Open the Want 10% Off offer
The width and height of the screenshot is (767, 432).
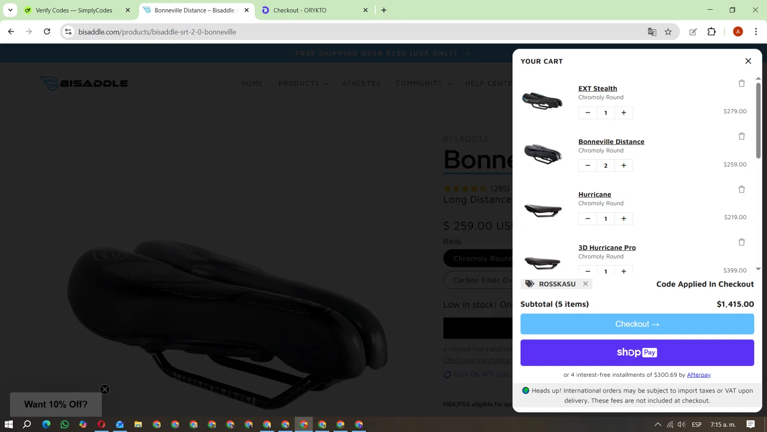pos(56,404)
